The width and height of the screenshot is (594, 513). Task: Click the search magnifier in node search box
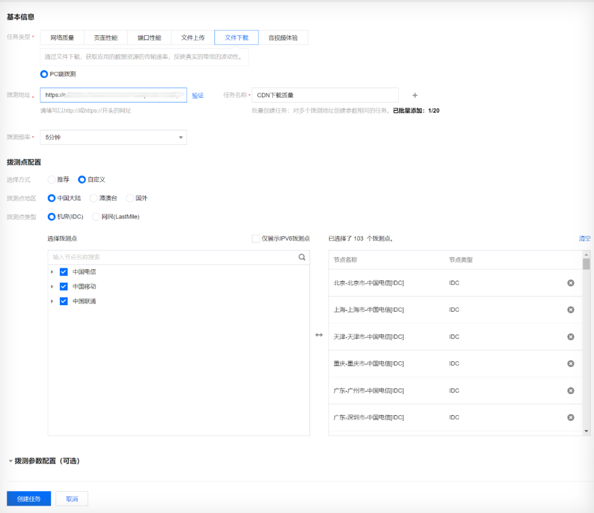point(301,257)
